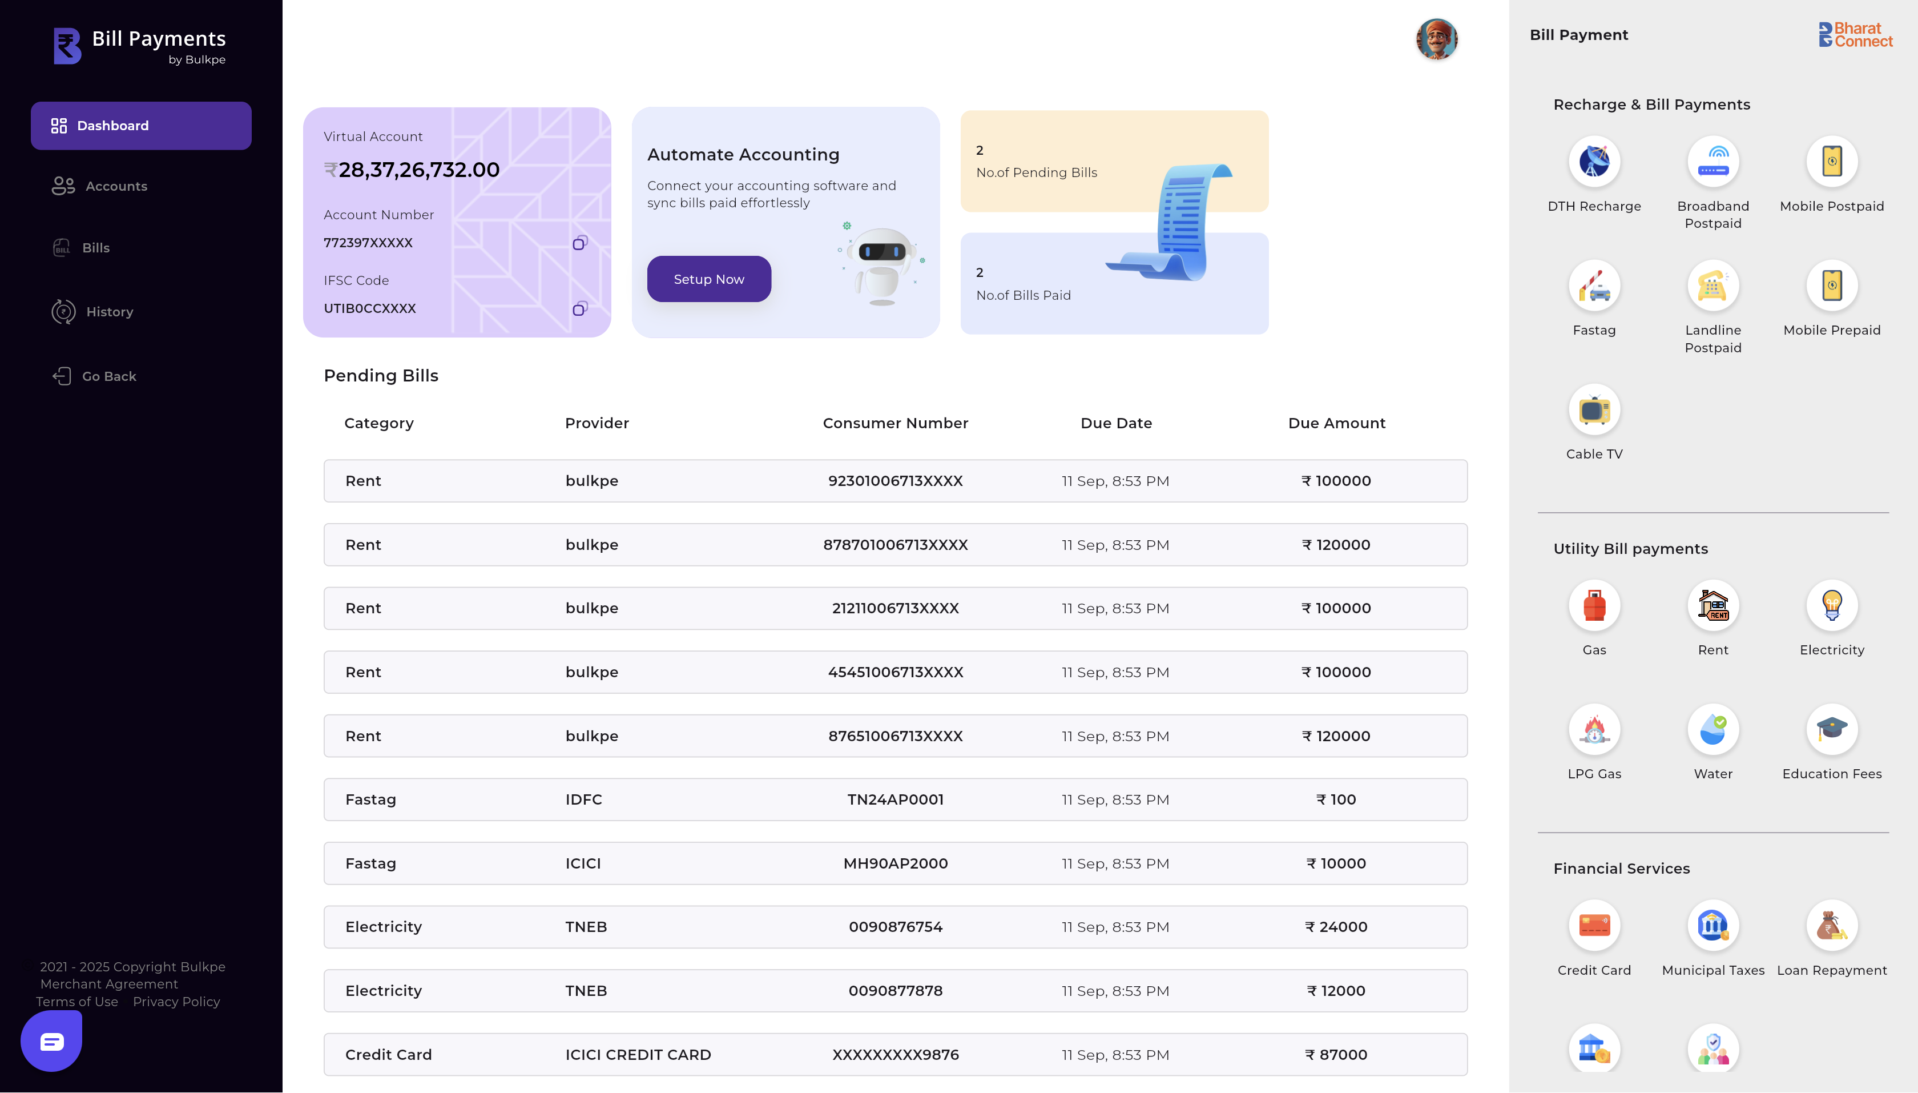The height and width of the screenshot is (1093, 1918).
Task: Choose the Education Fees icon
Action: 1832,729
